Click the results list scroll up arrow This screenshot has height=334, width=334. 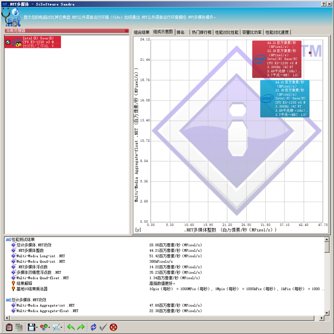coord(326,240)
